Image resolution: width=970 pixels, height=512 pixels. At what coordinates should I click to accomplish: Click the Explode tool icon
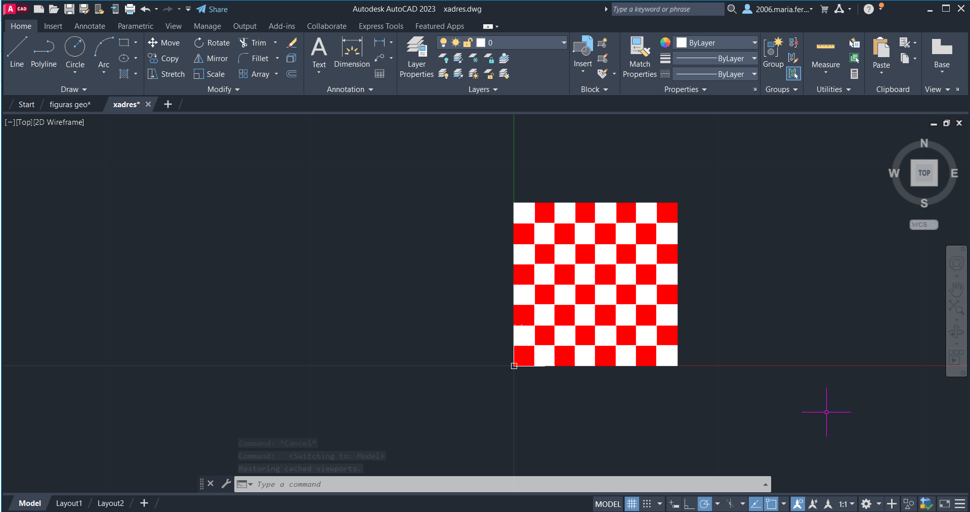tap(291, 59)
